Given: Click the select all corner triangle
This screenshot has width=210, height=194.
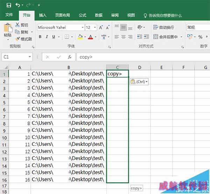Looking at the screenshot, I should coord(6,67).
